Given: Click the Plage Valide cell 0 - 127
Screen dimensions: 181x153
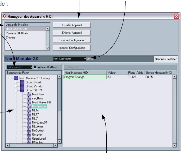Looking at the screenshot, I should point(136,77).
